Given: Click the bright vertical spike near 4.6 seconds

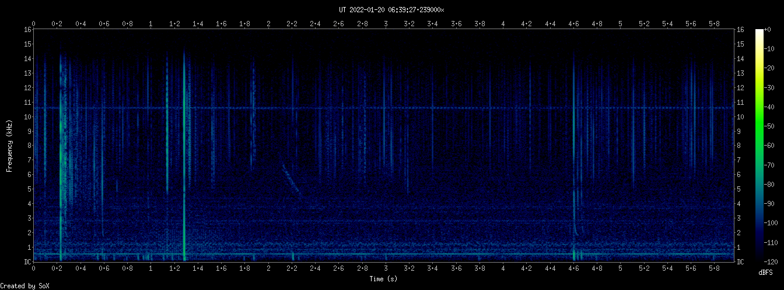Looking at the screenshot, I should (x=574, y=156).
